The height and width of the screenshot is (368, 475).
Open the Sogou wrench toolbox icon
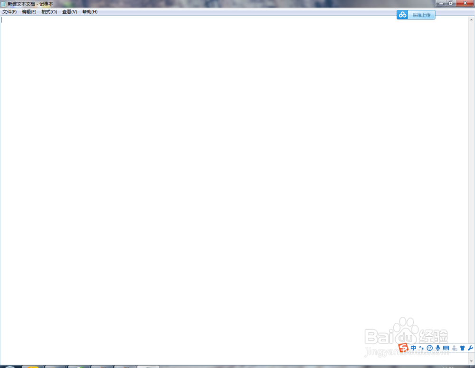470,348
